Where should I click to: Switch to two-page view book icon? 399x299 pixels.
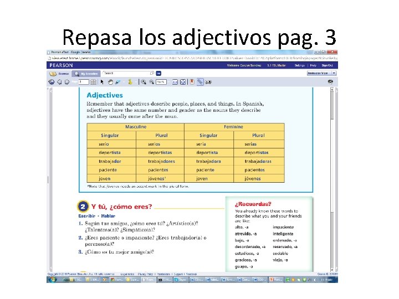pos(94,82)
